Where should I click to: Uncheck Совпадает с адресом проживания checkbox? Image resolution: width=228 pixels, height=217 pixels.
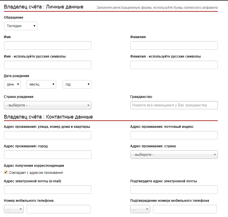(x=6, y=172)
